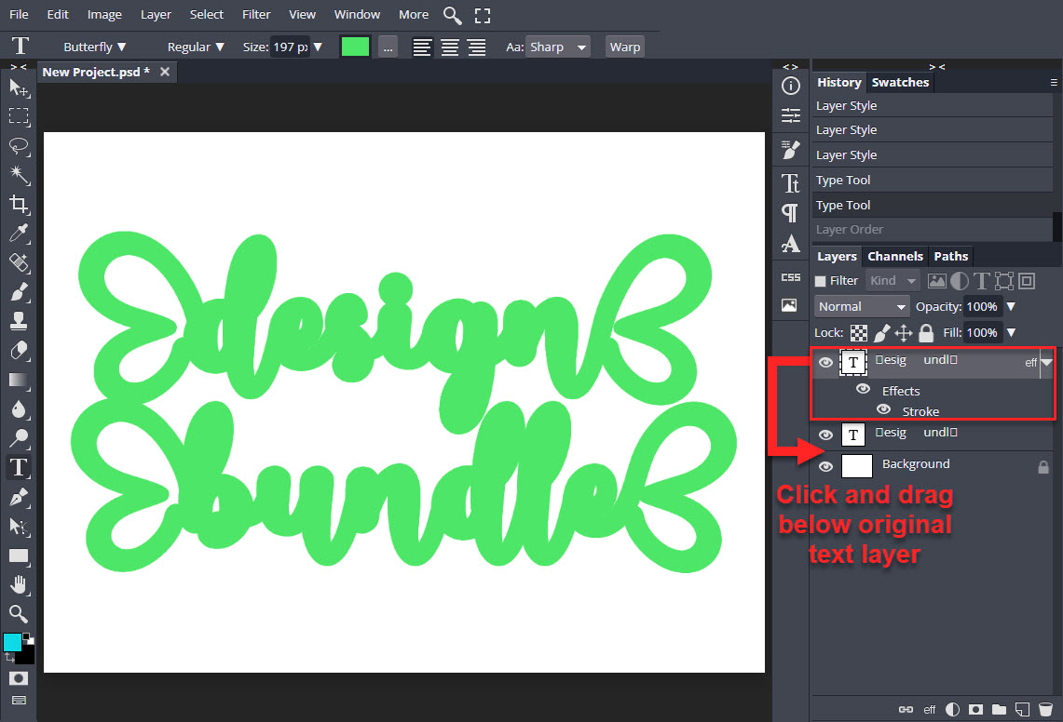The height and width of the screenshot is (722, 1063).
Task: Select the Gradient tool
Action: (x=19, y=380)
